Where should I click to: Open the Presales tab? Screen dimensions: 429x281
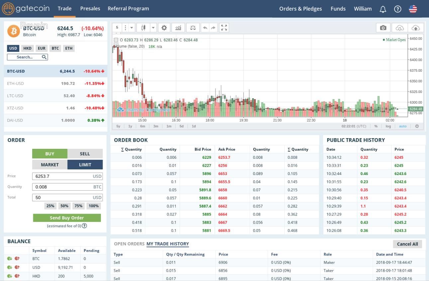click(90, 9)
